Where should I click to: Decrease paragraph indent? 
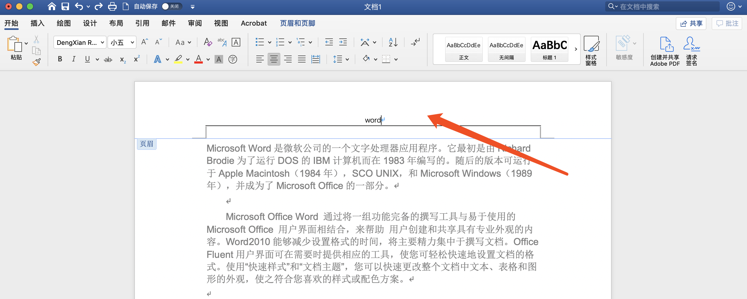pos(329,42)
